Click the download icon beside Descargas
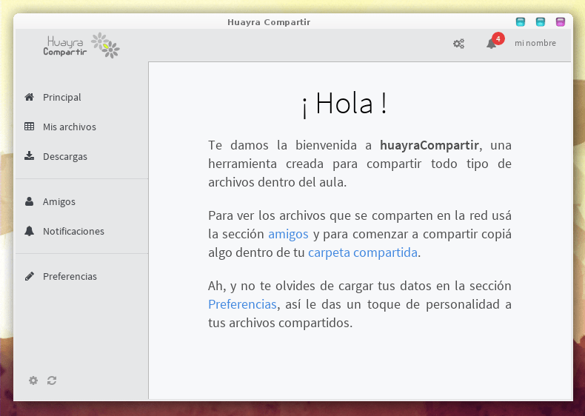 point(29,156)
